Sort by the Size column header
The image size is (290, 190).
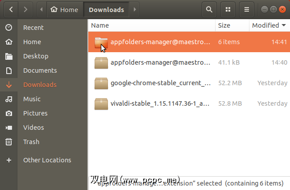click(232, 25)
